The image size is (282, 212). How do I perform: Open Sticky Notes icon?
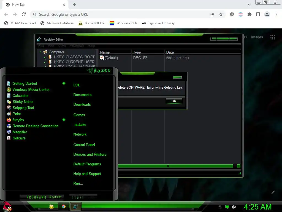point(9,102)
